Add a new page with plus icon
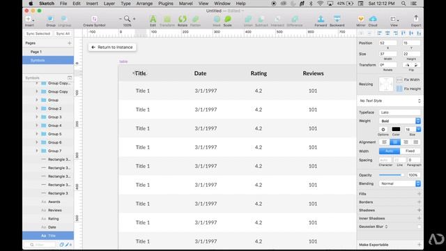446x251 pixels. [70, 43]
